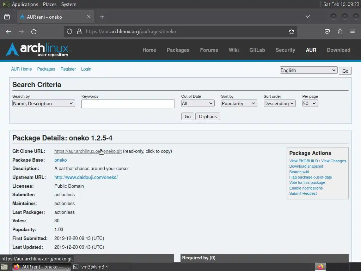Reload the current page
Image resolution: width=361 pixels, height=271 pixels.
click(34, 31)
